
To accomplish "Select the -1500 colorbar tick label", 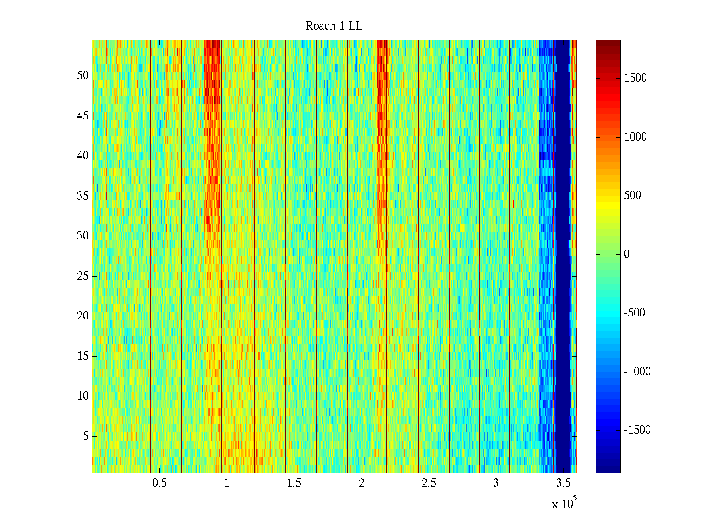I will pyautogui.click(x=637, y=430).
